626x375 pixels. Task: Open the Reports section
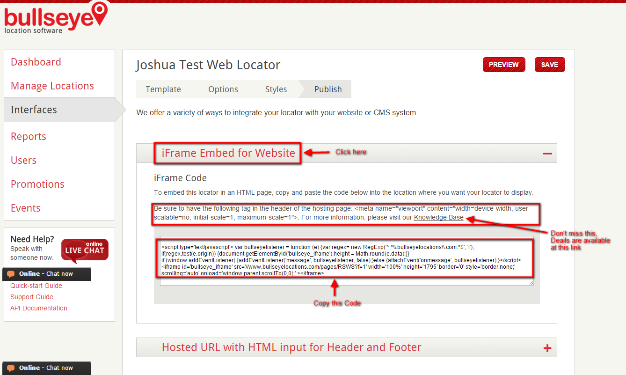point(28,136)
